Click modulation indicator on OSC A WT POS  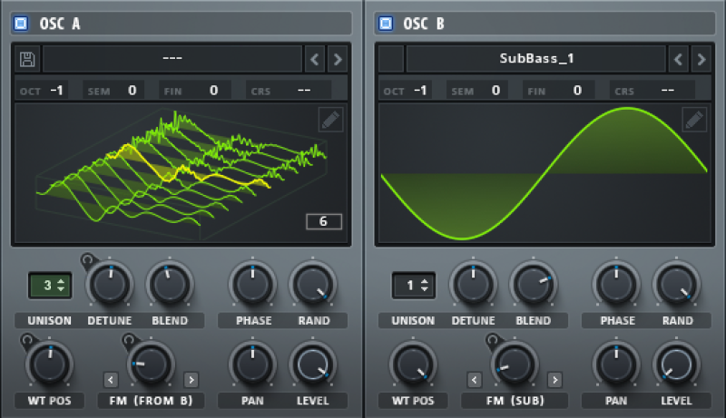pos(27,340)
